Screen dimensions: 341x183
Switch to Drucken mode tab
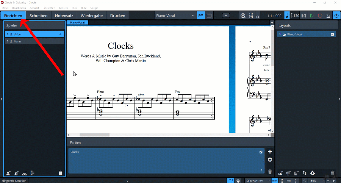[118, 16]
